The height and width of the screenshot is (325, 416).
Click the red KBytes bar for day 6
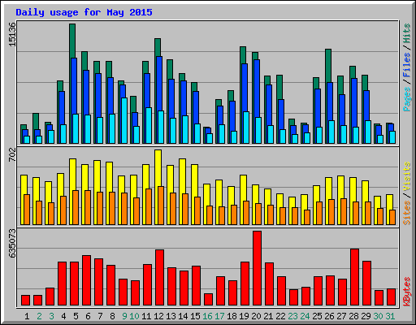coord(86,280)
